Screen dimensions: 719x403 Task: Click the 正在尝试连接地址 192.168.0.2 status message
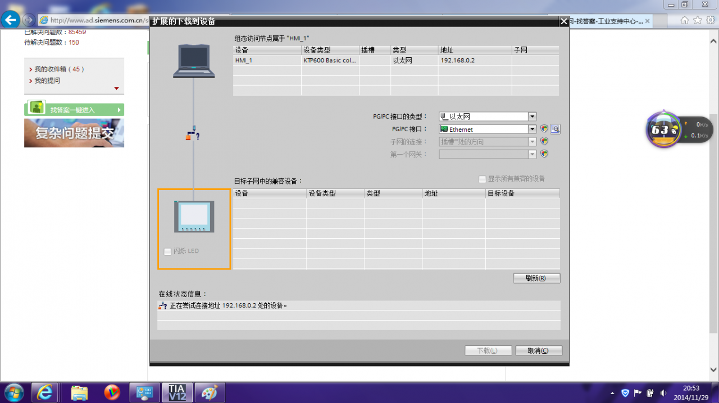tap(228, 305)
